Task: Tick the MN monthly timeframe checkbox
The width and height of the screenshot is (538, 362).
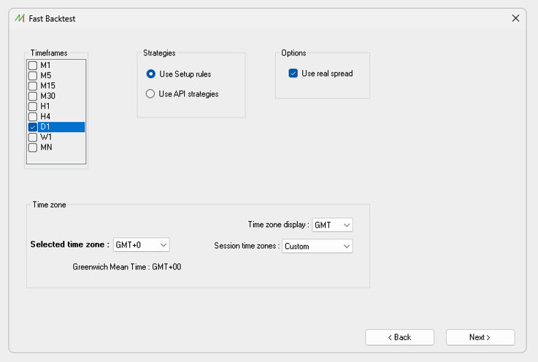Action: [33, 147]
